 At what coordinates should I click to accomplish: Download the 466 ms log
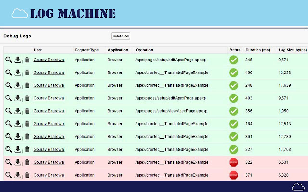click(x=18, y=72)
